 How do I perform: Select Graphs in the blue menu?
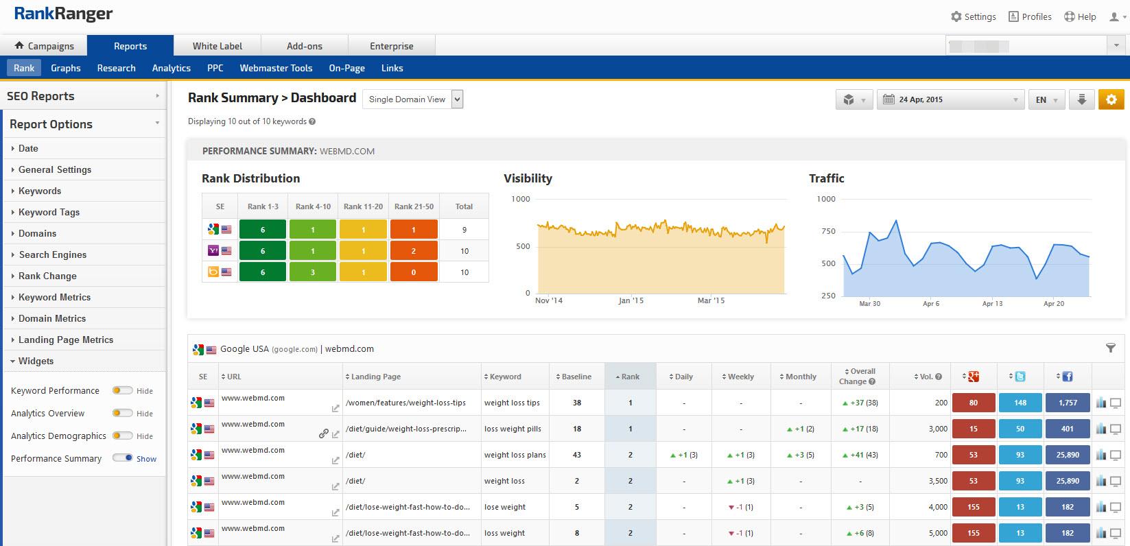click(x=66, y=68)
